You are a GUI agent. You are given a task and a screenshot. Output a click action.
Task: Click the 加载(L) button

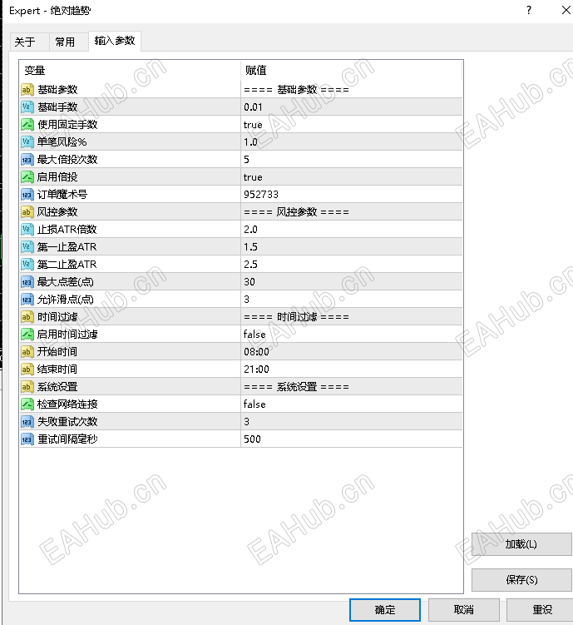click(x=521, y=544)
